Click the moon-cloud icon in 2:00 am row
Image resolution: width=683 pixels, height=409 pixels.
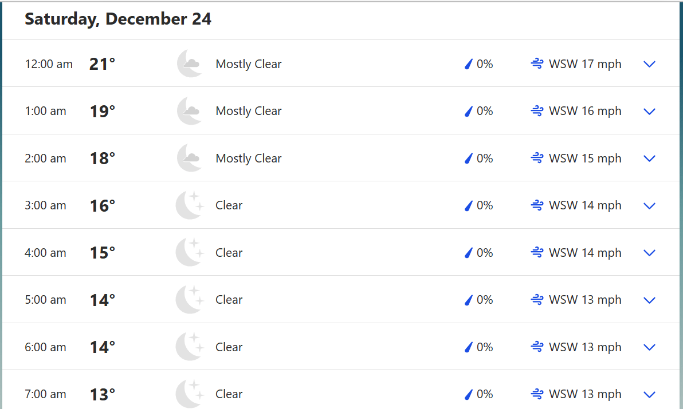[190, 158]
